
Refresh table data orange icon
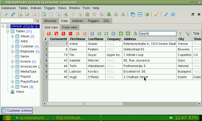(49, 34)
